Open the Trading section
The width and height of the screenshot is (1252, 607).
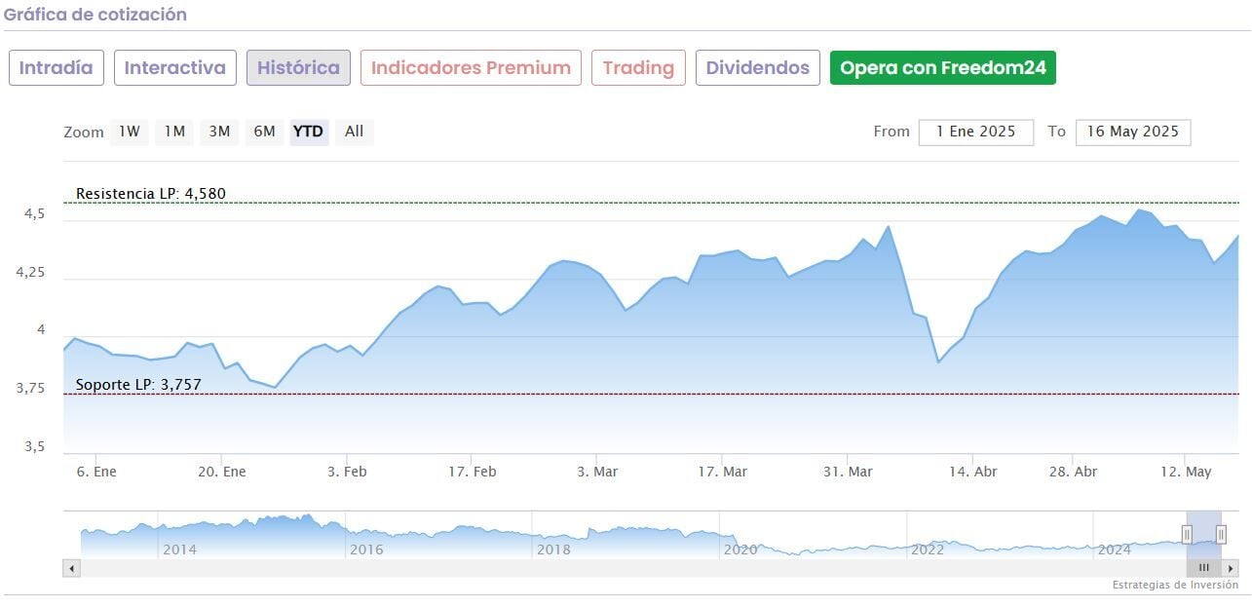(x=638, y=68)
